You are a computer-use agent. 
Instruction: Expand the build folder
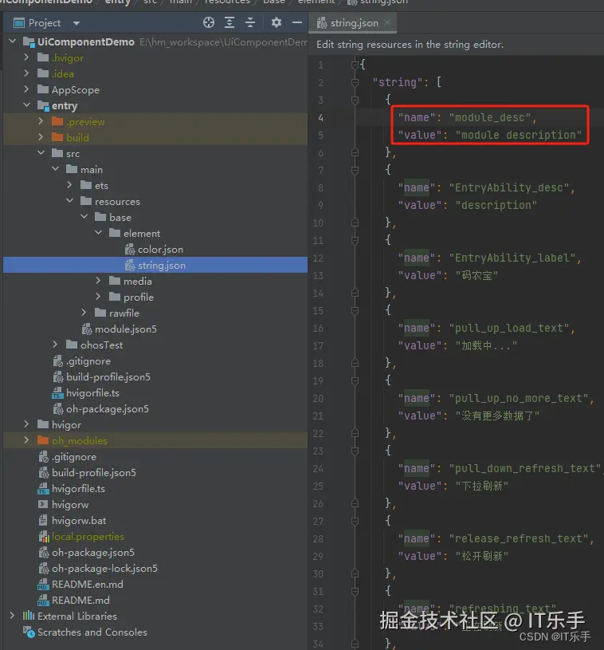click(x=41, y=137)
